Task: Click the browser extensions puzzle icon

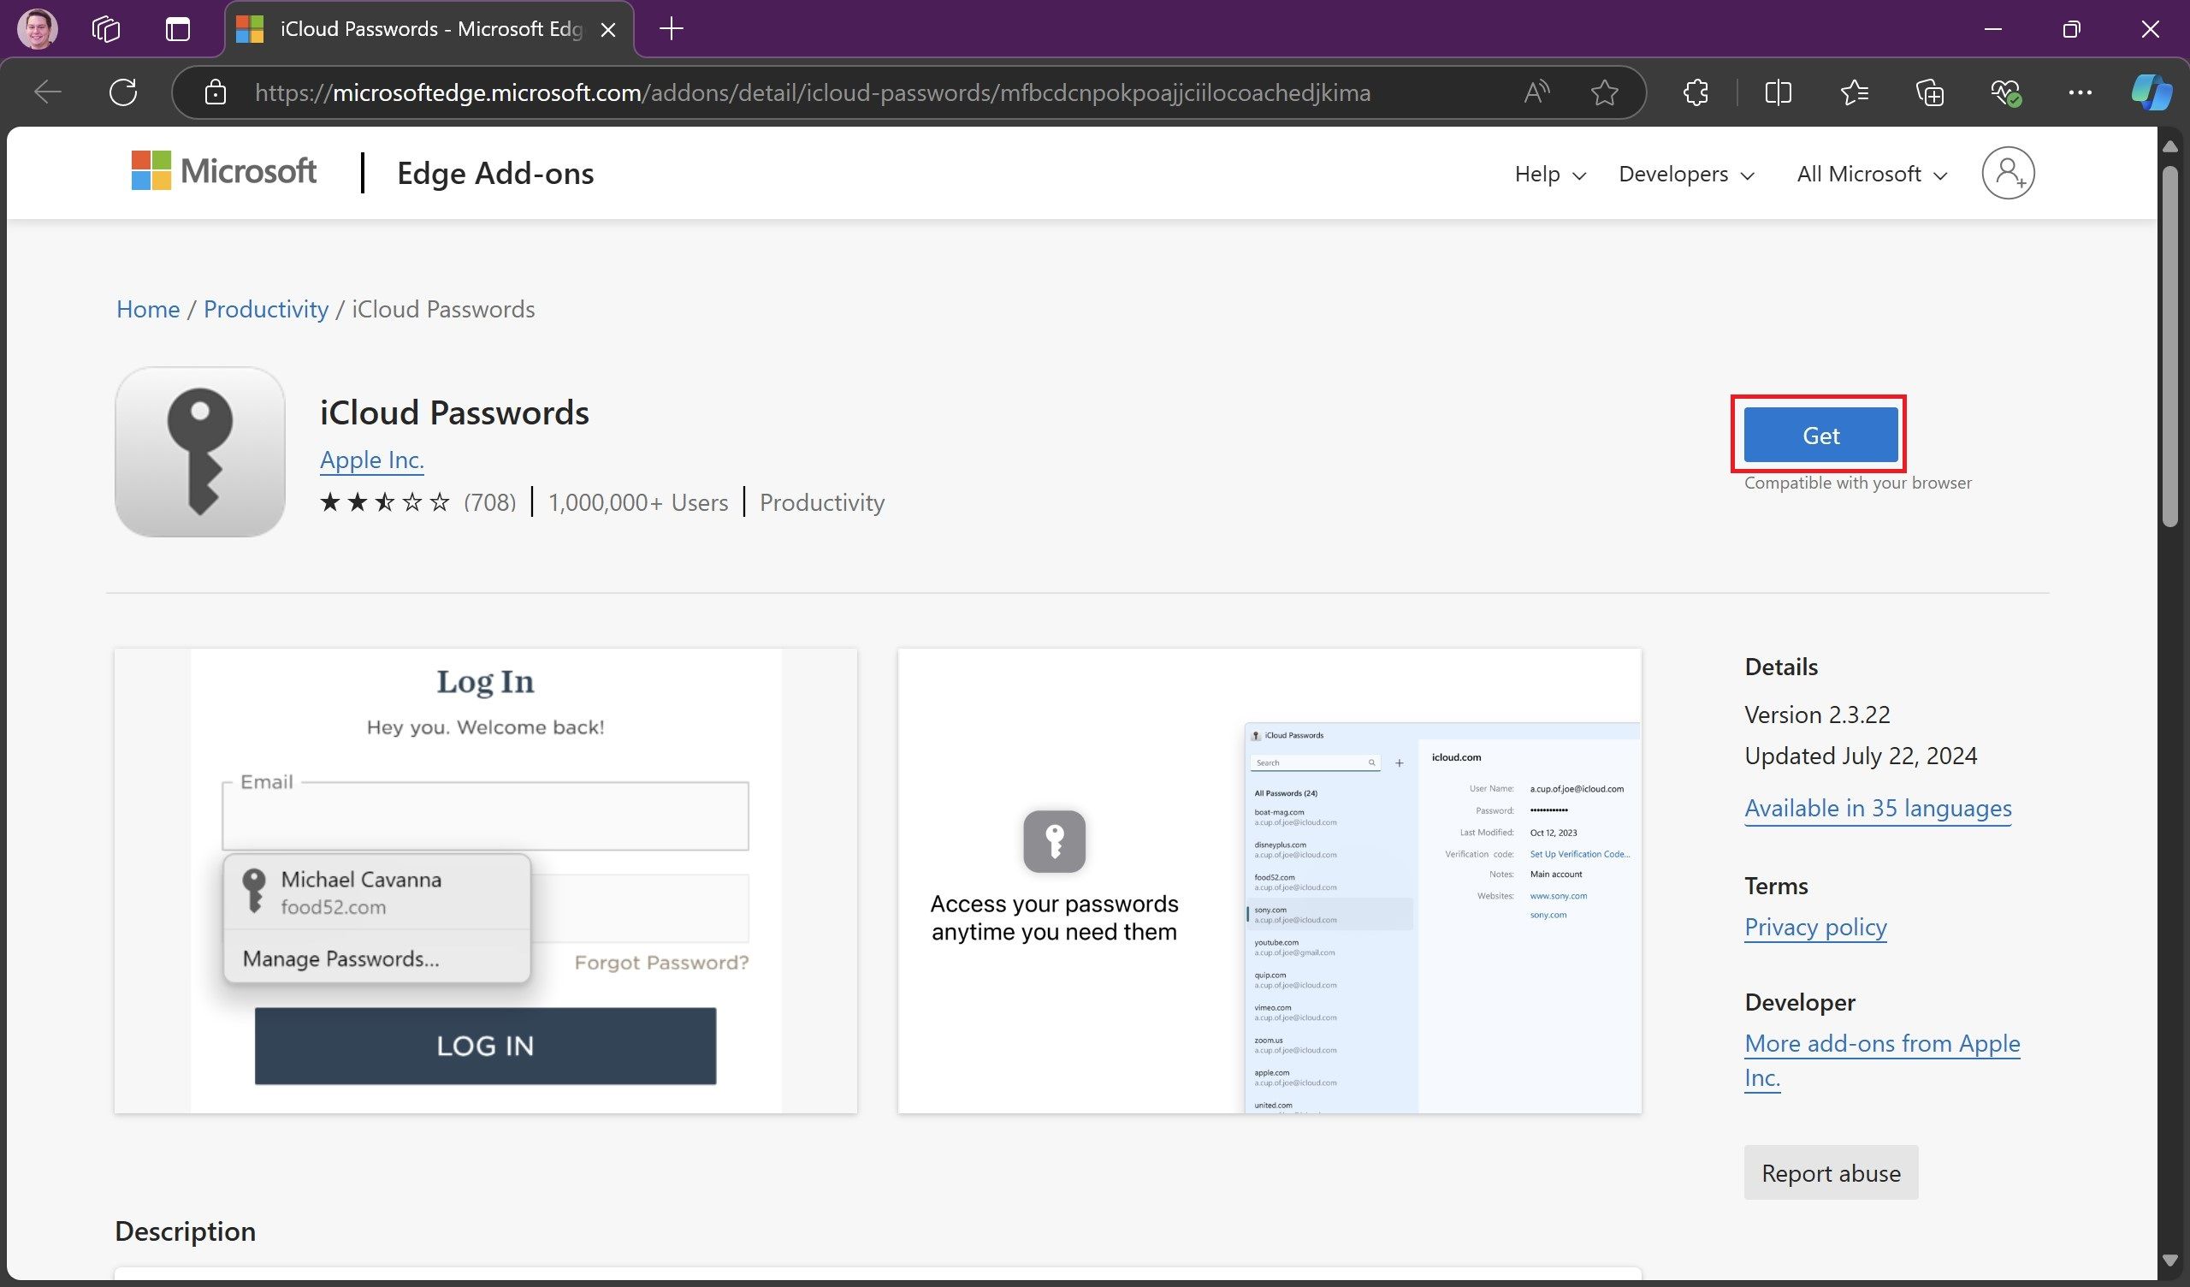Action: point(1697,92)
